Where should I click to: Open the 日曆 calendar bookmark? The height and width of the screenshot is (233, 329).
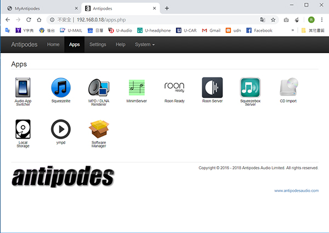tap(95, 30)
